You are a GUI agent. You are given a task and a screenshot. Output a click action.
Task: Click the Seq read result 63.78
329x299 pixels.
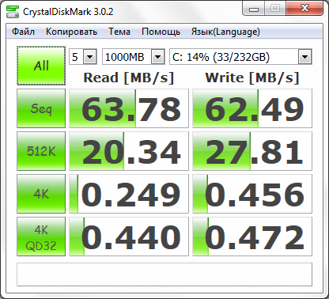point(129,108)
